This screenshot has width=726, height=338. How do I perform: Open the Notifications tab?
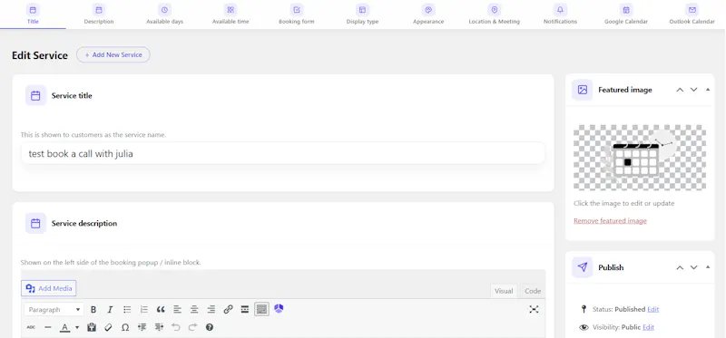560,14
